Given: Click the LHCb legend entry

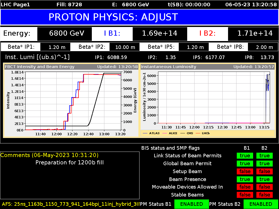Looking at the screenshot, I should pos(203,133).
